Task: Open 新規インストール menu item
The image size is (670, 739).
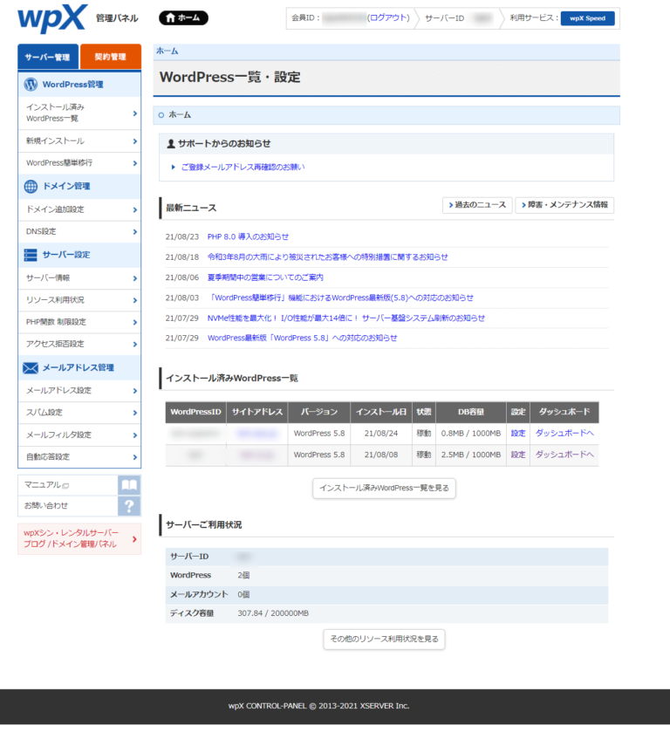Action: pos(79,141)
